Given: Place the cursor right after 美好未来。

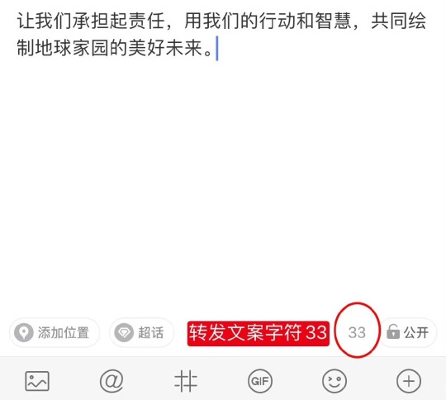Looking at the screenshot, I should tap(216, 48).
